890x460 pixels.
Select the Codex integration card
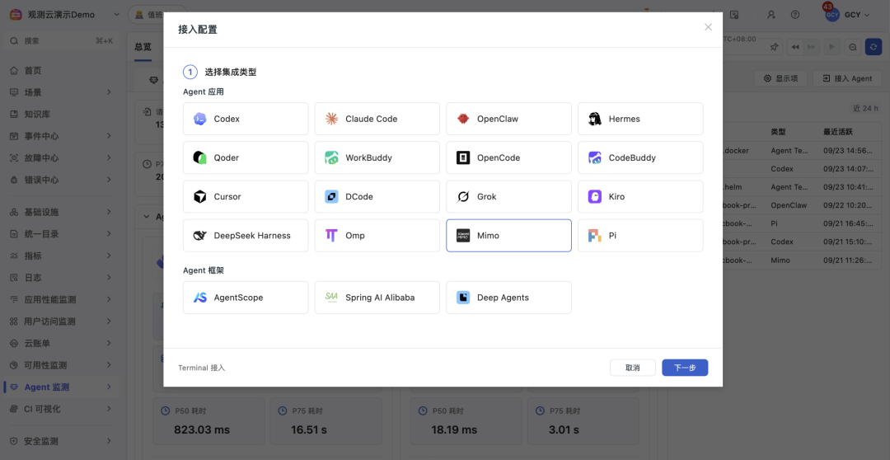pyautogui.click(x=246, y=119)
